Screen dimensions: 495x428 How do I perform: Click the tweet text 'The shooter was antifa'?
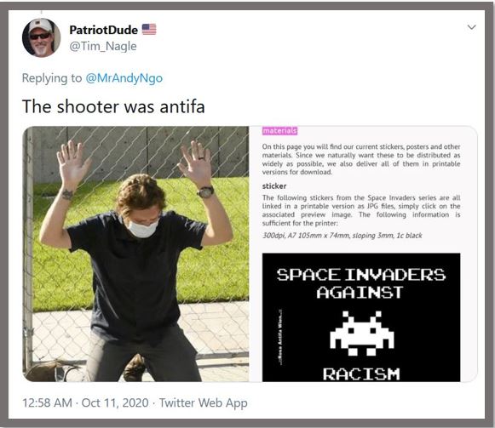tap(113, 106)
